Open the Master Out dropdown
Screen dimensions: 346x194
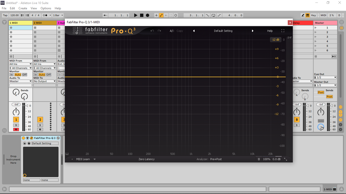325,85
